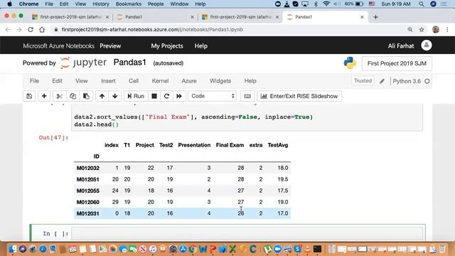The height and width of the screenshot is (256, 455).
Task: Move selected cell up with the arrow
Action: [x=102, y=96]
